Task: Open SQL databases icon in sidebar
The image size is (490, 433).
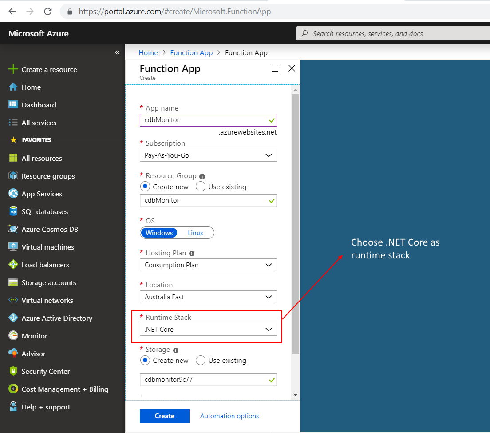Action: point(13,211)
